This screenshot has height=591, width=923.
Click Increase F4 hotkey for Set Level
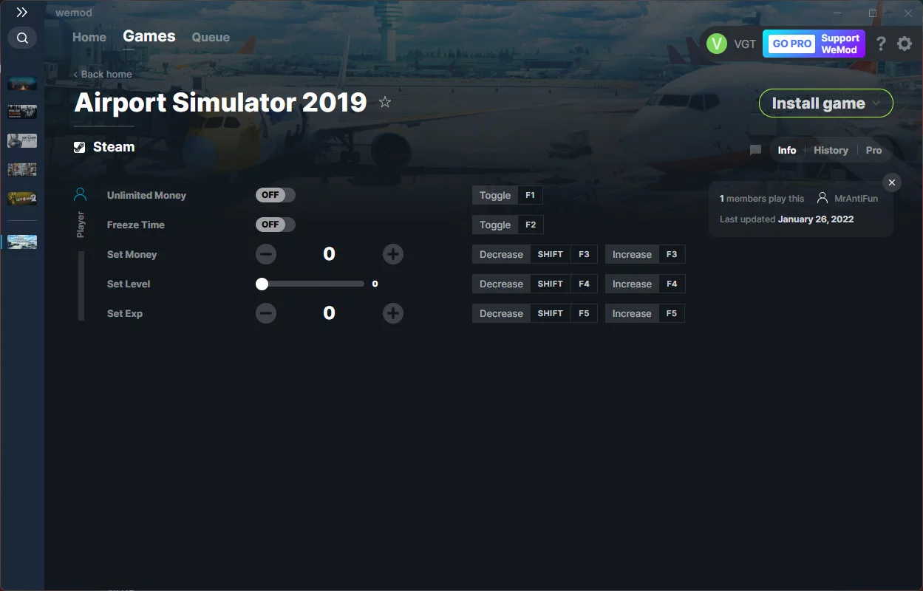pyautogui.click(x=645, y=284)
